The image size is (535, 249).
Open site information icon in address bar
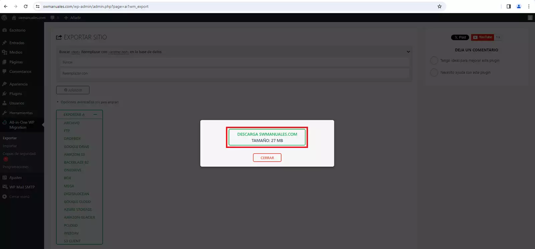coord(38,6)
